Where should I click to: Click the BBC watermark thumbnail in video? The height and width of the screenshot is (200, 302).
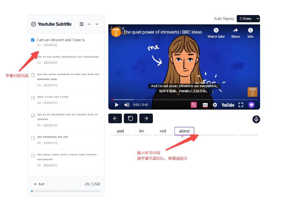point(252,92)
